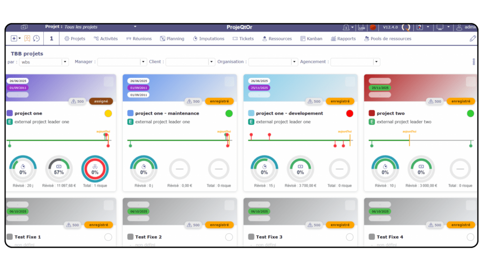The width and height of the screenshot is (483, 271).
Task: Go to the Planning menu
Action: click(x=172, y=39)
